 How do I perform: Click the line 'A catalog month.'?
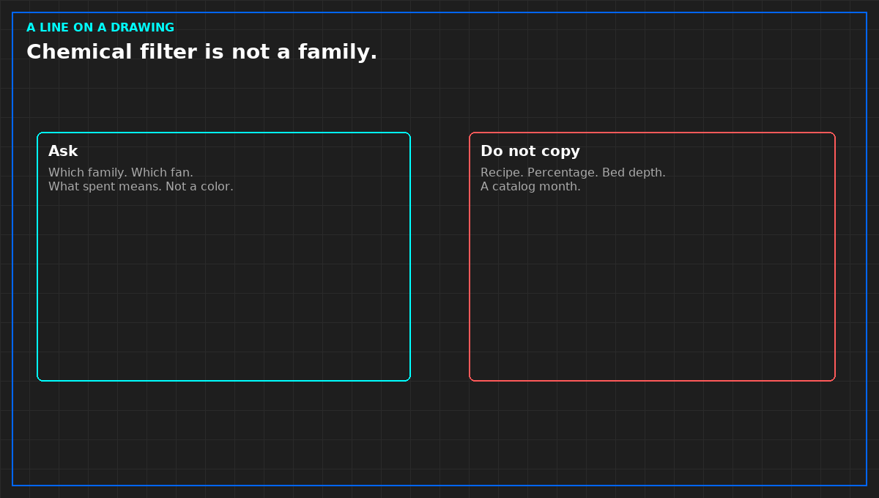[x=530, y=187]
